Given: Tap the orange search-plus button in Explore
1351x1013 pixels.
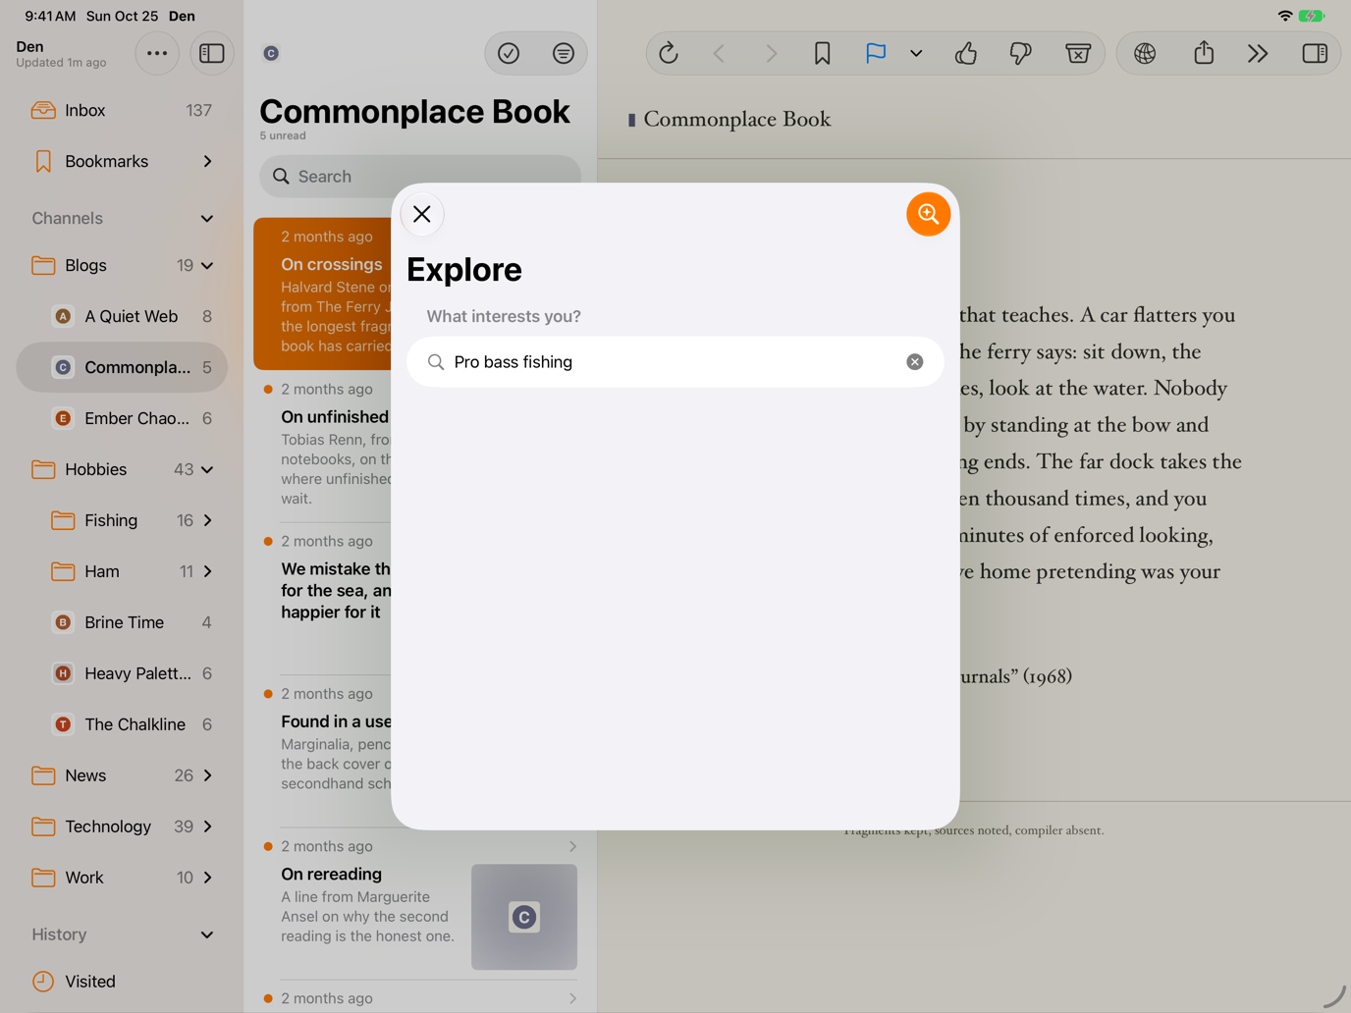Looking at the screenshot, I should point(928,214).
